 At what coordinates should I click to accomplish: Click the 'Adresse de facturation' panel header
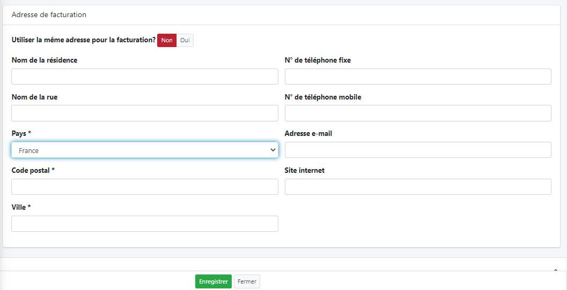point(49,15)
